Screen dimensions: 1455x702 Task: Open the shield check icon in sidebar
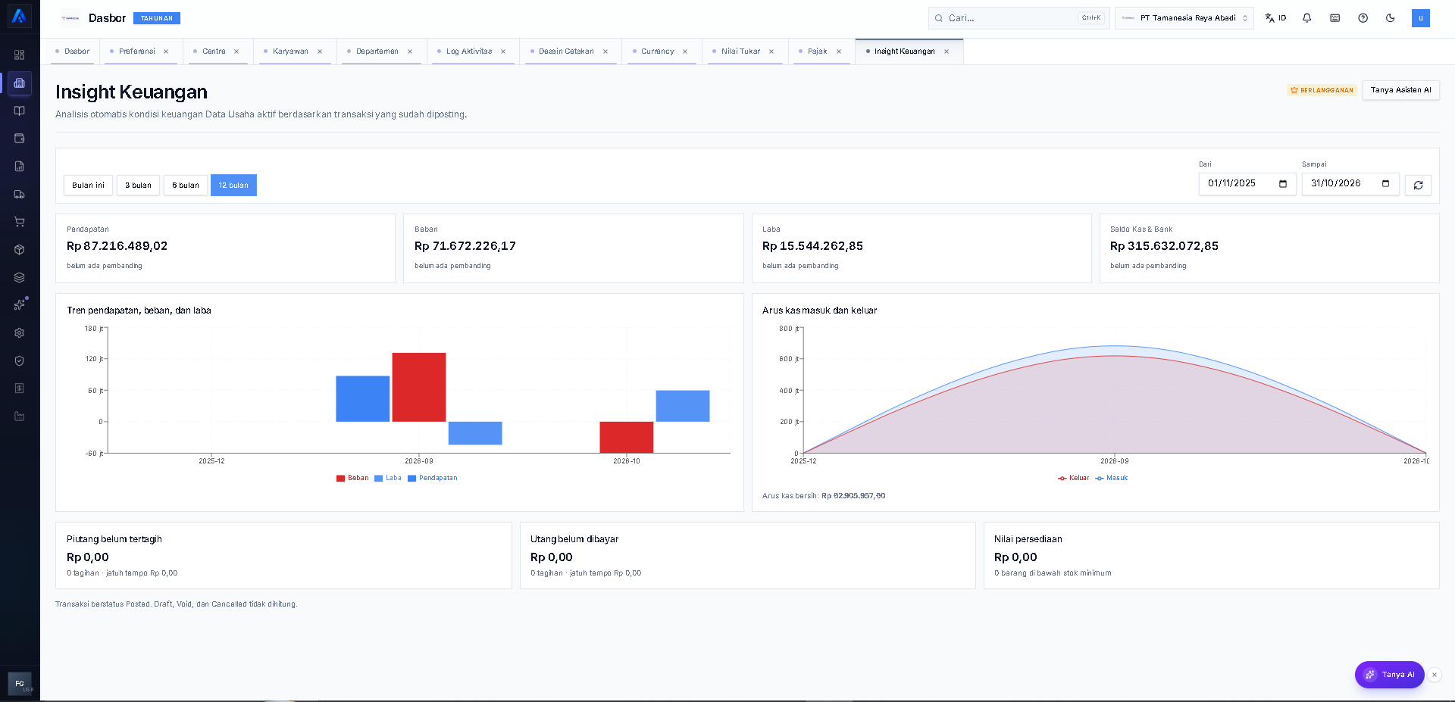tap(20, 360)
